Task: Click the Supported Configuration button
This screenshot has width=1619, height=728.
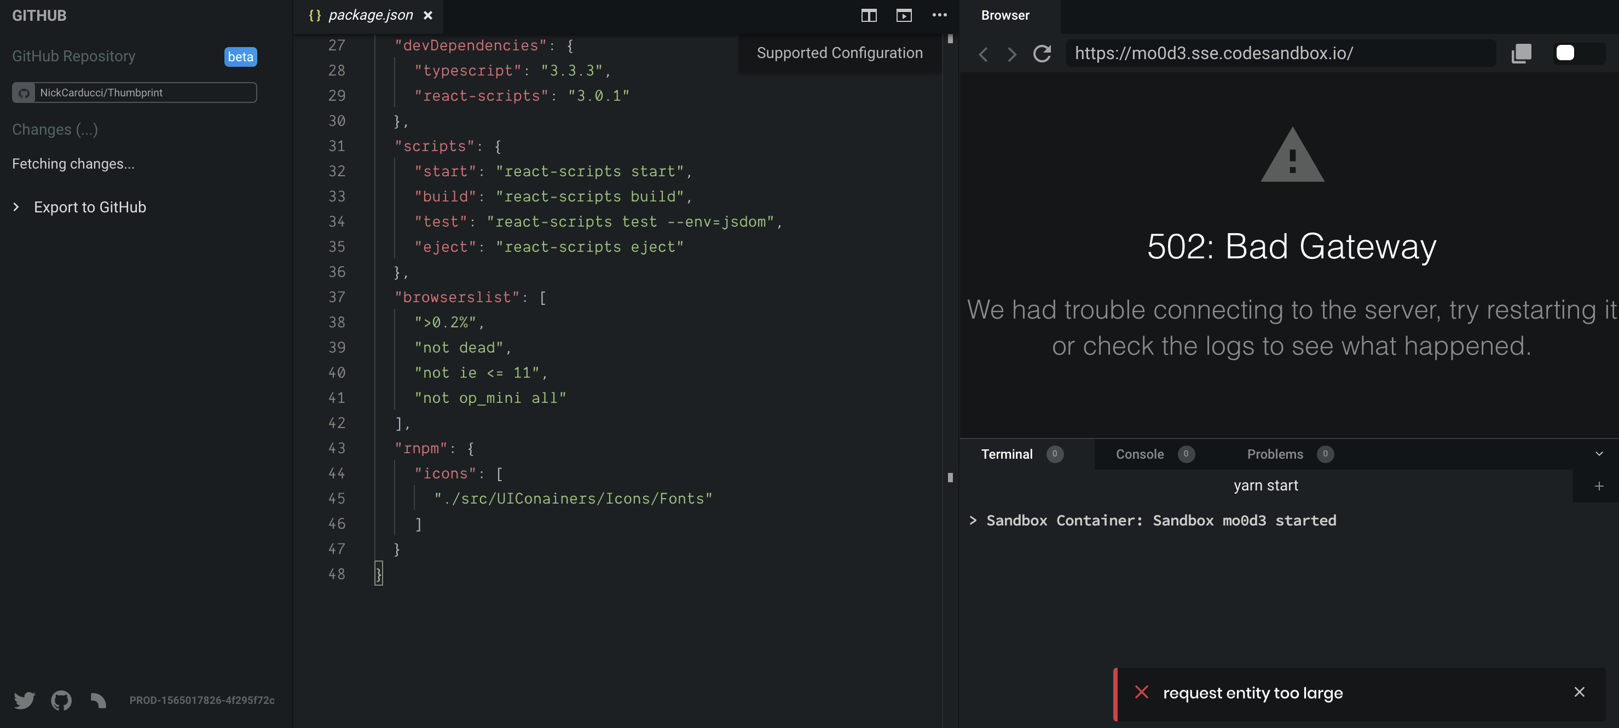Action: [839, 53]
